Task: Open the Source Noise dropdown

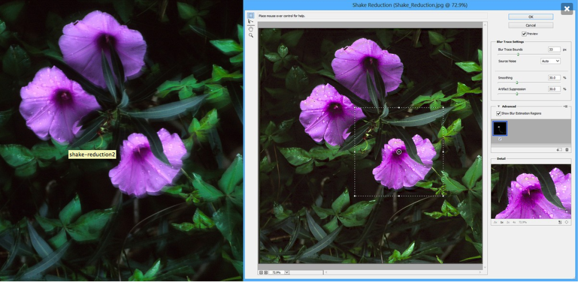Action: [550, 61]
